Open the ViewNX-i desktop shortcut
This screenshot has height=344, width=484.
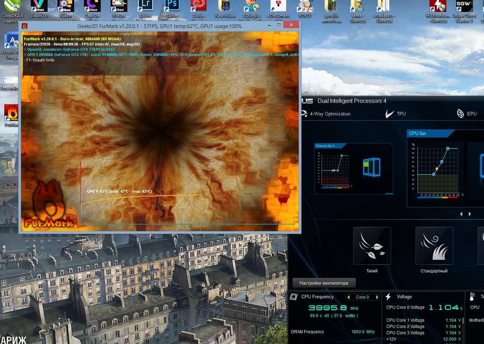(39, 9)
